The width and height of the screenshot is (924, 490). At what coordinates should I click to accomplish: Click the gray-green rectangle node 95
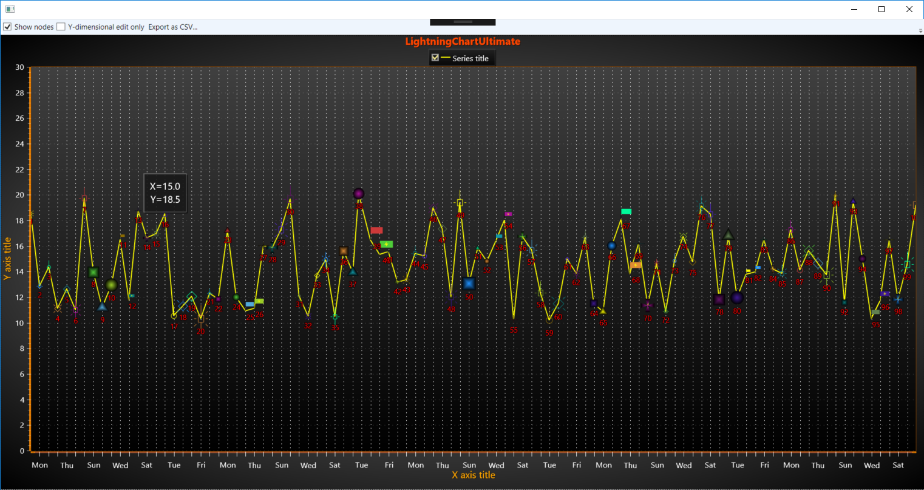[875, 312]
